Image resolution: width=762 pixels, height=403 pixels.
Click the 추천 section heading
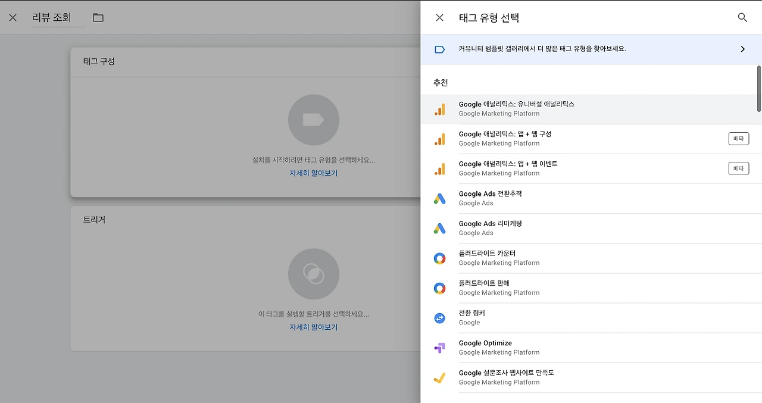tap(441, 83)
